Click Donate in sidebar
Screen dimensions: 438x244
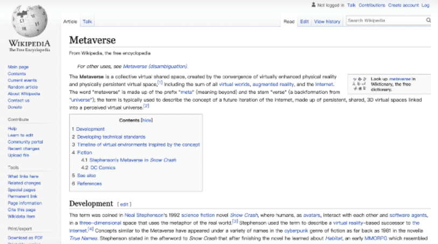[x=15, y=107]
